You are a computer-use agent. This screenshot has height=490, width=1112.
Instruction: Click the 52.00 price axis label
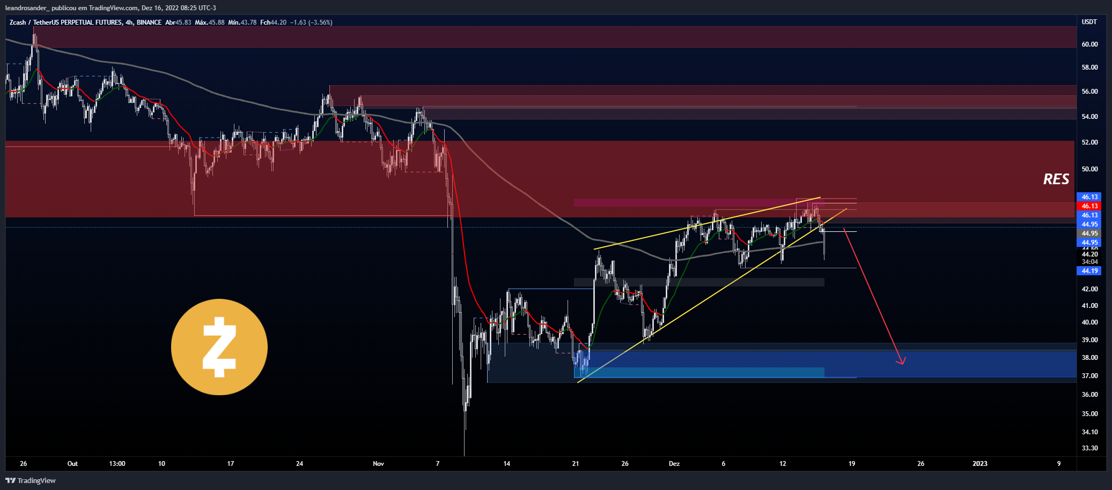pyautogui.click(x=1089, y=142)
